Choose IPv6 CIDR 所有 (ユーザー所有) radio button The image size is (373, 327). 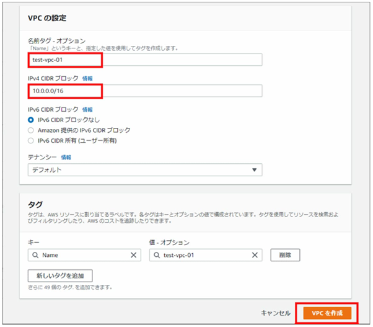32,141
